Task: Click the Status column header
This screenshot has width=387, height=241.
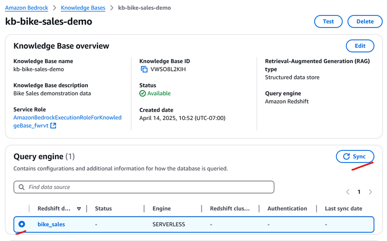Action: pyautogui.click(x=103, y=209)
